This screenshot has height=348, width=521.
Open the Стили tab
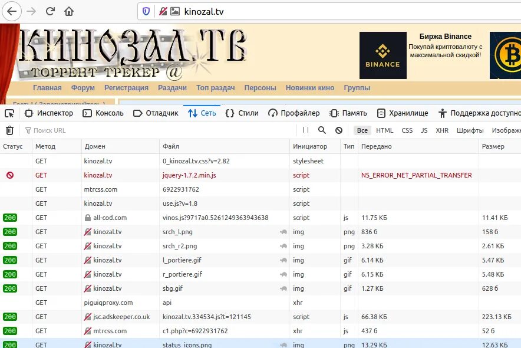click(242, 113)
